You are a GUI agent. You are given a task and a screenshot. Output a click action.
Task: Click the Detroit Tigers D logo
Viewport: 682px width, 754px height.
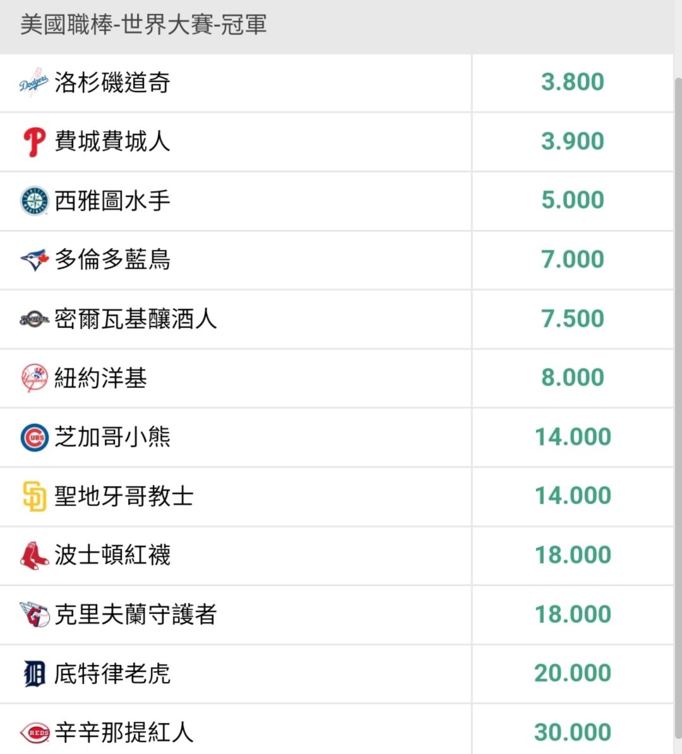(x=34, y=674)
